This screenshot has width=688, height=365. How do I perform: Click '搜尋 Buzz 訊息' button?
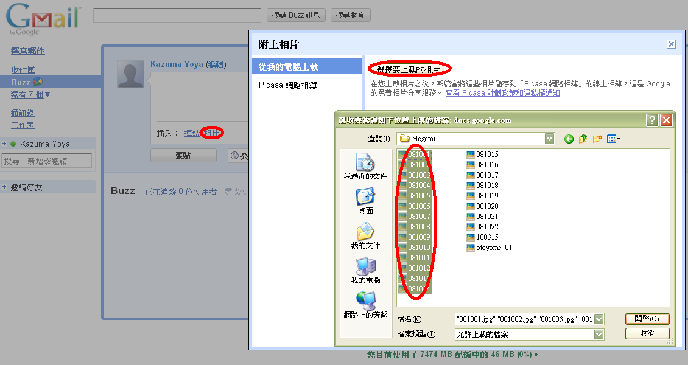tap(296, 15)
